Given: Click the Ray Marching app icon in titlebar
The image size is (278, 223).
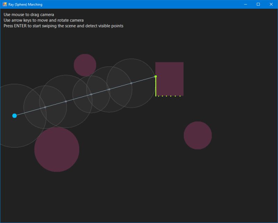Looking at the screenshot, I should pos(5,4).
